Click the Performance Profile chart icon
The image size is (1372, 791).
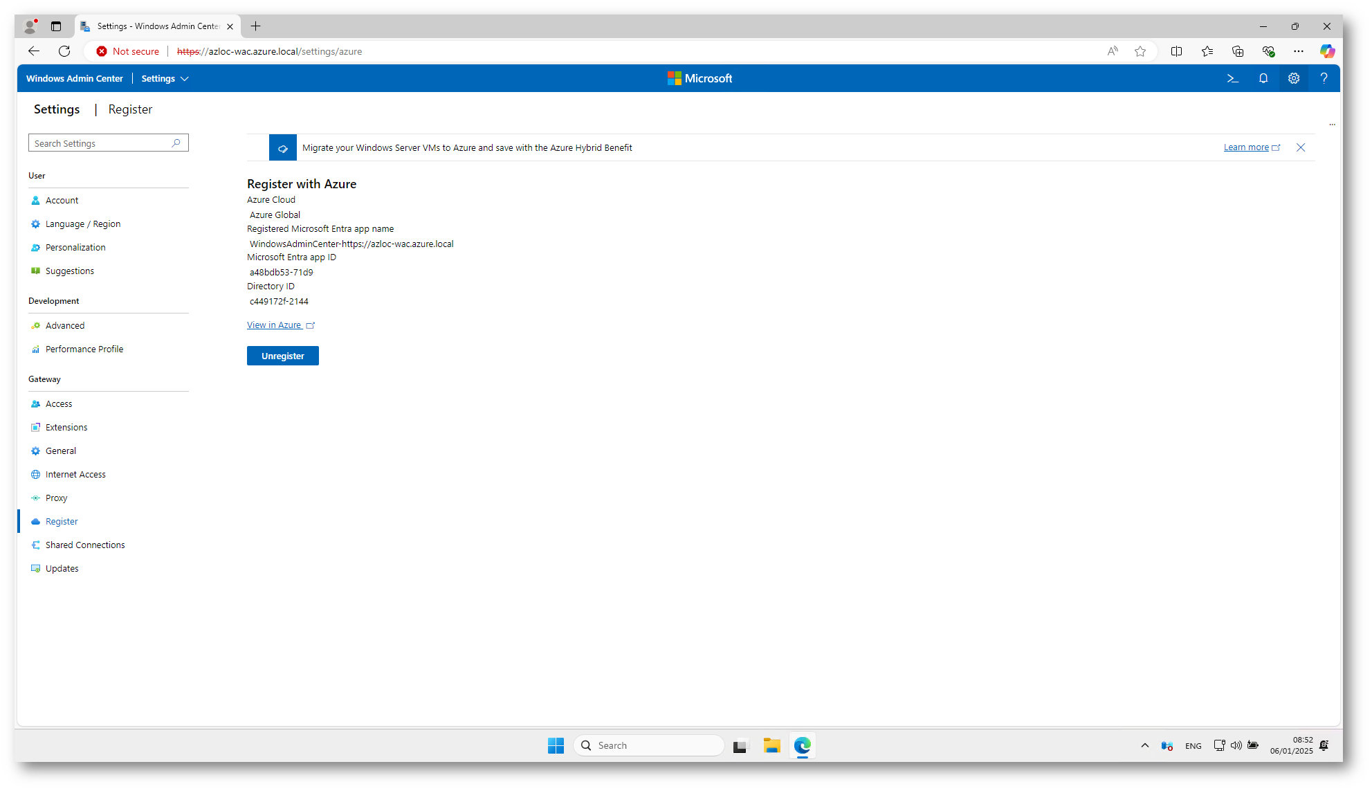pyautogui.click(x=35, y=349)
